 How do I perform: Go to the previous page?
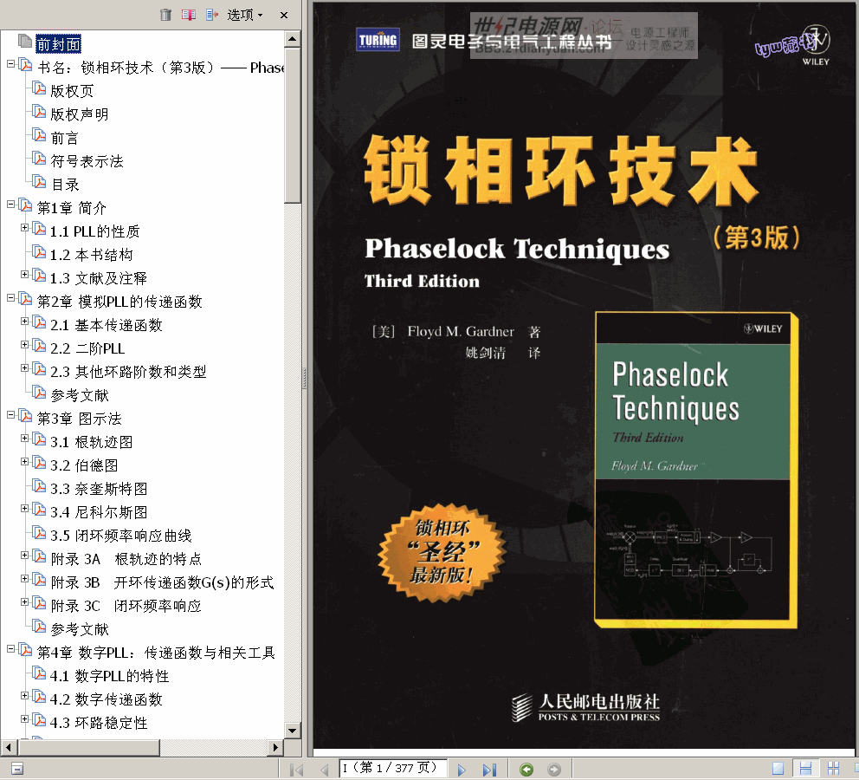[325, 770]
